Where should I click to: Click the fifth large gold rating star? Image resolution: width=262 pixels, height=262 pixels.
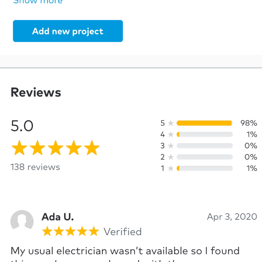[92, 148]
